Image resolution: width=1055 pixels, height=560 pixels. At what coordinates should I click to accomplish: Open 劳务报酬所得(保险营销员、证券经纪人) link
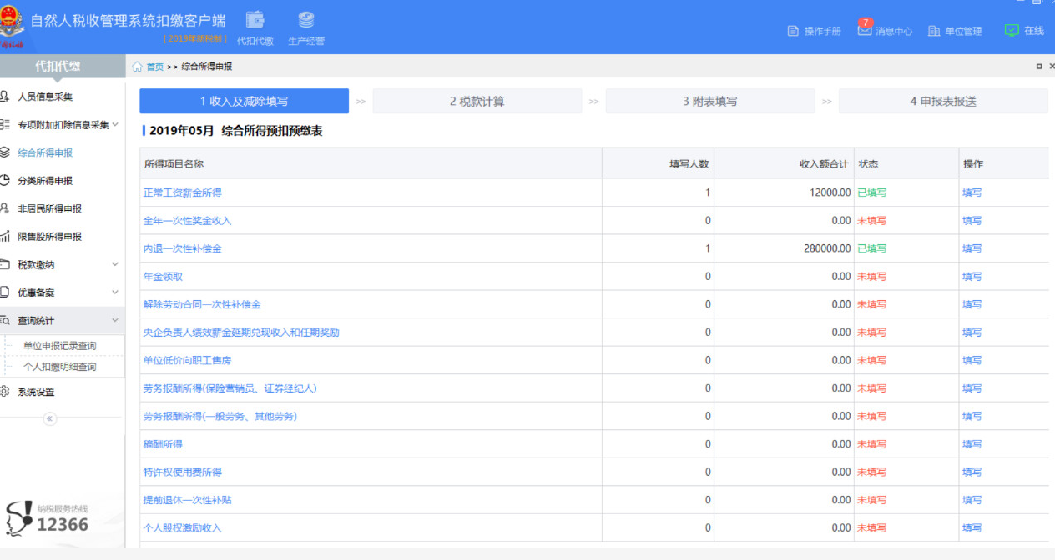230,388
